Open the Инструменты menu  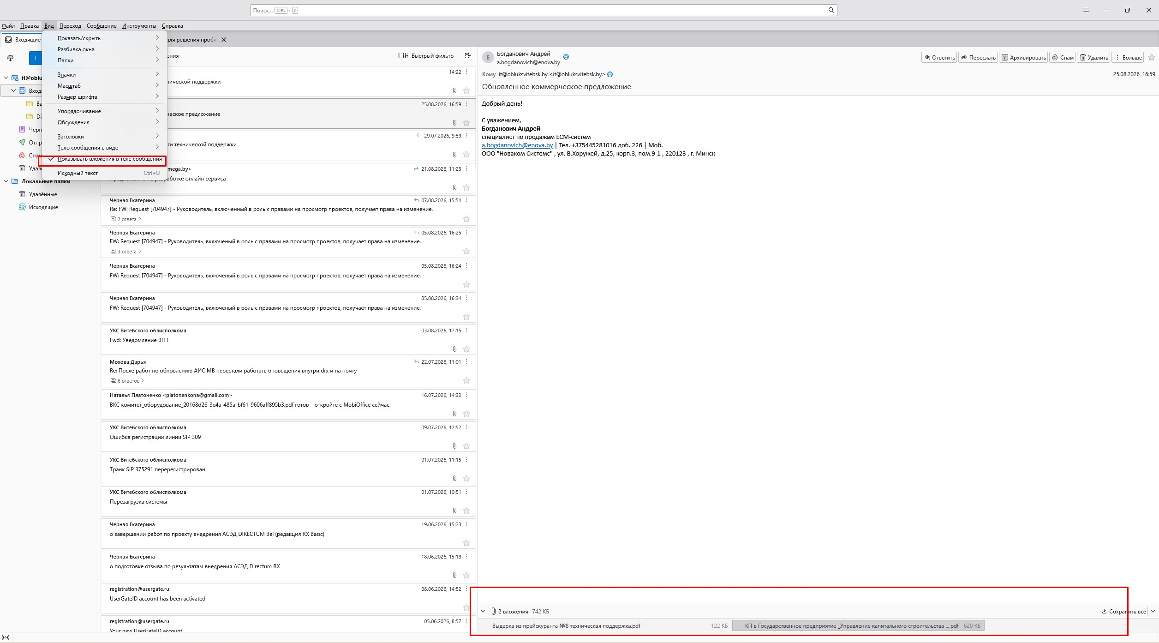pyautogui.click(x=139, y=26)
